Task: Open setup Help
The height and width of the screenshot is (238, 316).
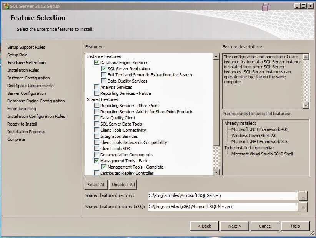Action: (295, 226)
